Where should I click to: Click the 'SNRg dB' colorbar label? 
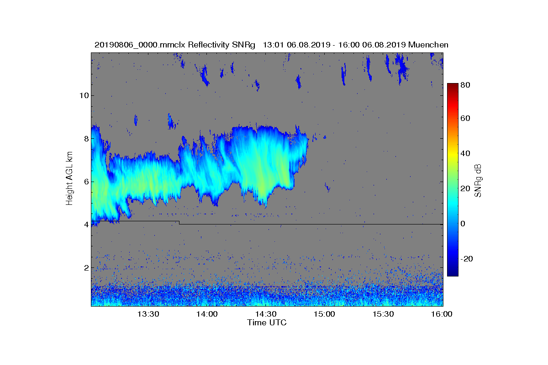(x=478, y=181)
